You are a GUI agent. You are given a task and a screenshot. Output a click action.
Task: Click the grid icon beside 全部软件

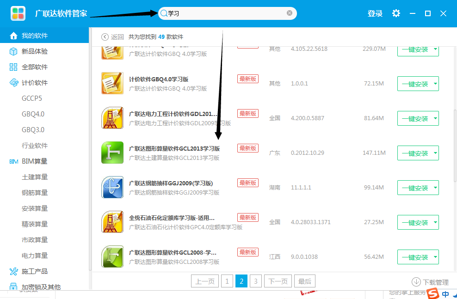[x=13, y=67]
